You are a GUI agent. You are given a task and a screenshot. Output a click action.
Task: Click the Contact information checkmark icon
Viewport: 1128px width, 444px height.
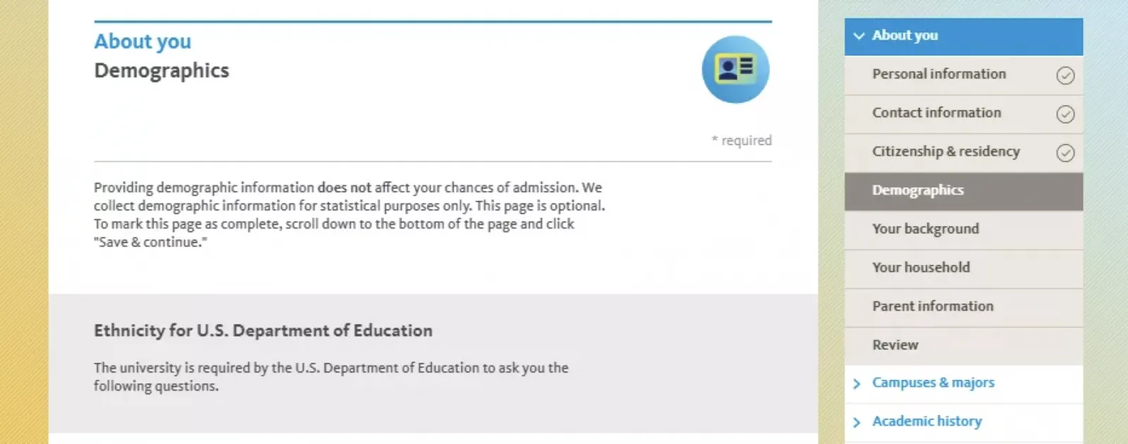pos(1065,114)
